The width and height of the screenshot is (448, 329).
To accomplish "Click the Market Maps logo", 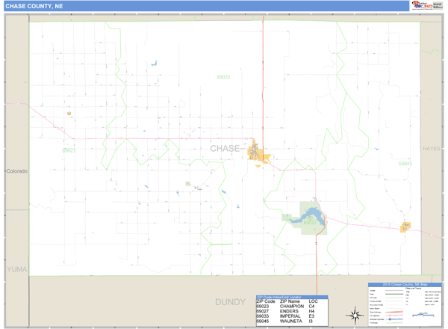I will click(426, 5).
